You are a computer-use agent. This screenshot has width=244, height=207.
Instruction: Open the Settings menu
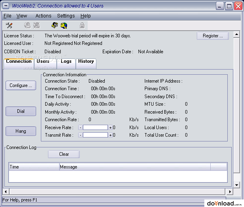pos(66,16)
